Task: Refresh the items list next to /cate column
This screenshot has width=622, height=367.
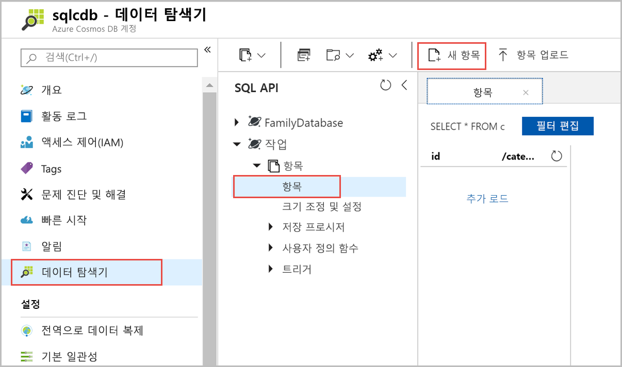Action: click(556, 156)
